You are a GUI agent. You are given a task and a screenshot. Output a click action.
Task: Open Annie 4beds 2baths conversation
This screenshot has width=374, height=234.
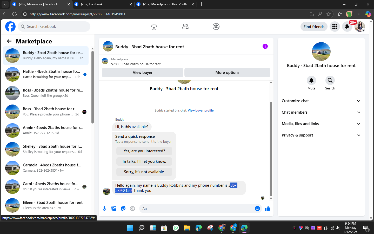(x=46, y=130)
